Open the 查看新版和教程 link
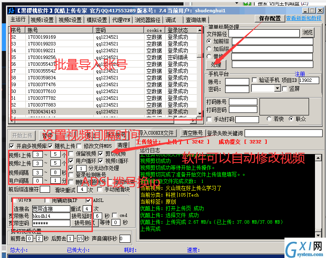The image size is (326, 258). [304, 18]
